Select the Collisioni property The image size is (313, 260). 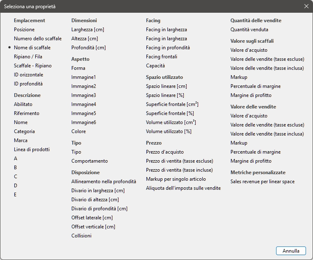[81, 236]
